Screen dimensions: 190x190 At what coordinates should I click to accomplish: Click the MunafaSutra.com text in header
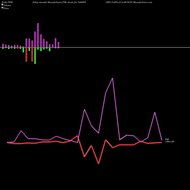[142, 2]
